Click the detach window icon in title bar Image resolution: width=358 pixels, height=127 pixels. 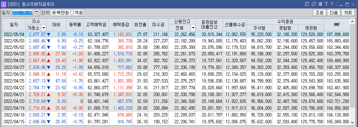pyautogui.click(x=314, y=4)
